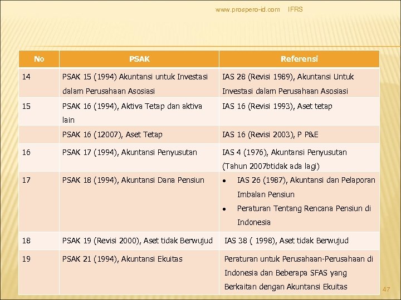Image resolution: width=401 pixels, height=300 pixels.
Task: Click 'PSAK 21 (1994), Akuntansi Ekuitas' cell
Action: [139, 272]
